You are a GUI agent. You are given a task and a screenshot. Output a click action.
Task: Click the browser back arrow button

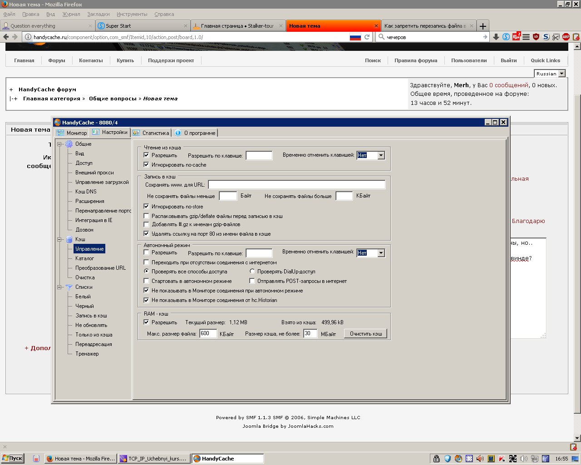coord(6,37)
